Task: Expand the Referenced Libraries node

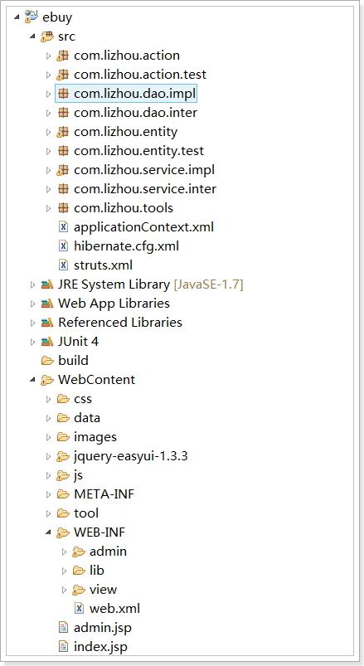Action: pos(32,323)
